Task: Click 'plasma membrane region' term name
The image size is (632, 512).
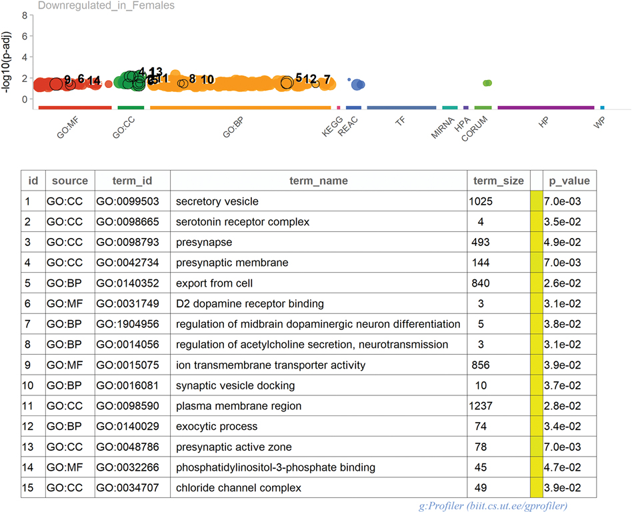Action: [x=238, y=405]
